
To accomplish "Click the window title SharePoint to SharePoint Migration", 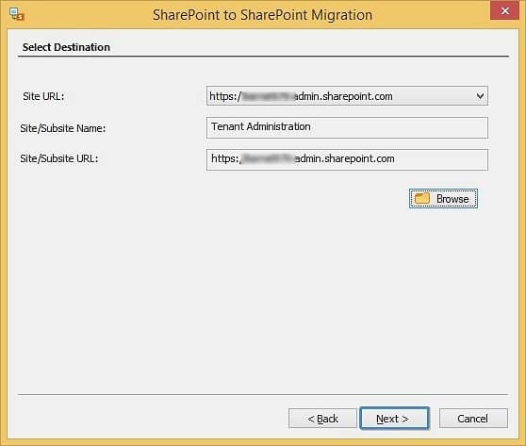I will pyautogui.click(x=262, y=15).
